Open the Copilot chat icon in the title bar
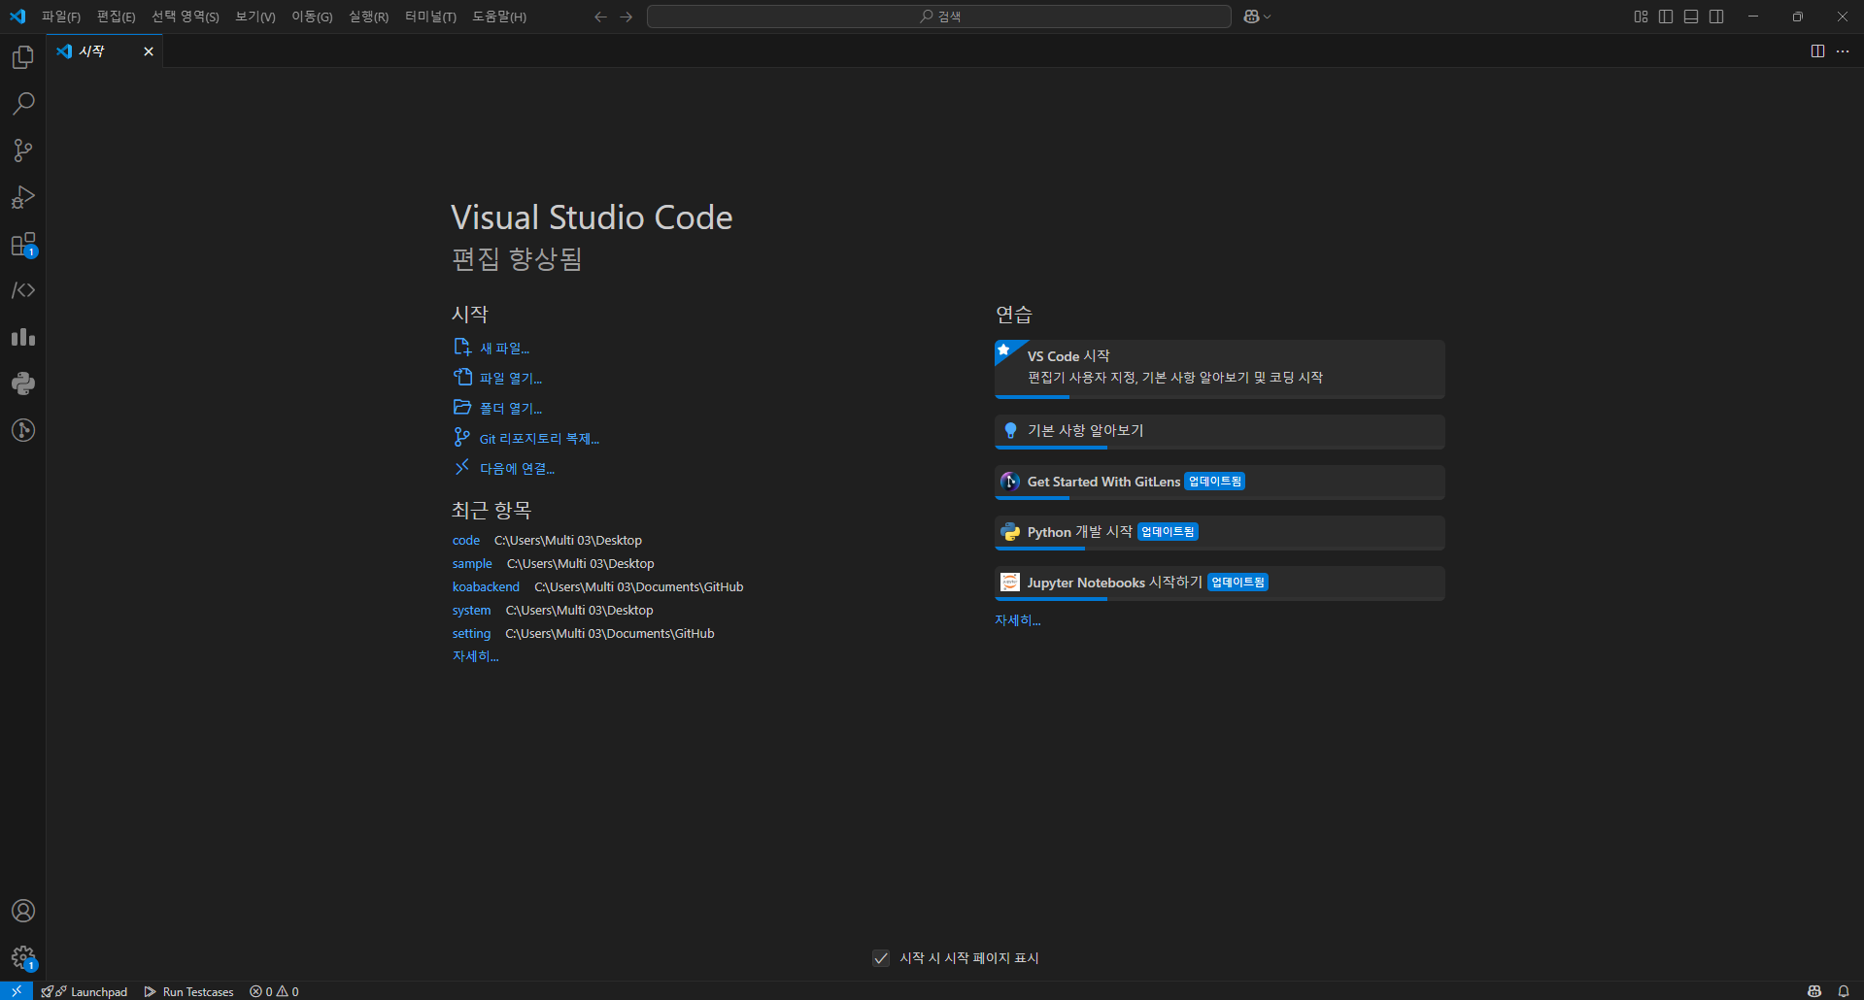The height and width of the screenshot is (1000, 1864). tap(1251, 17)
